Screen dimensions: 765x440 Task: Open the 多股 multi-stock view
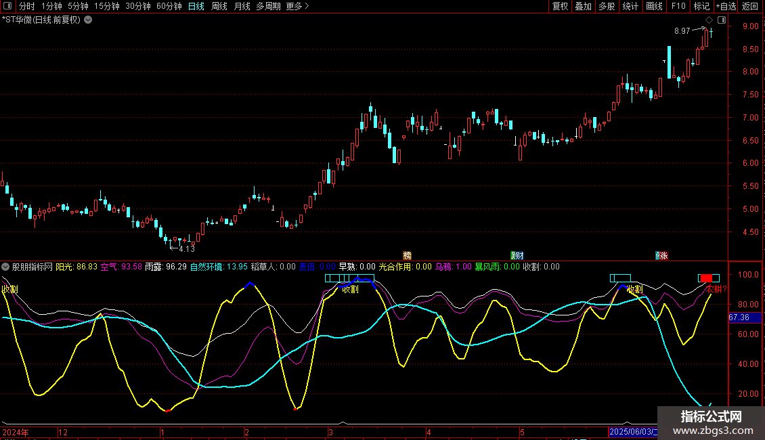(x=607, y=6)
